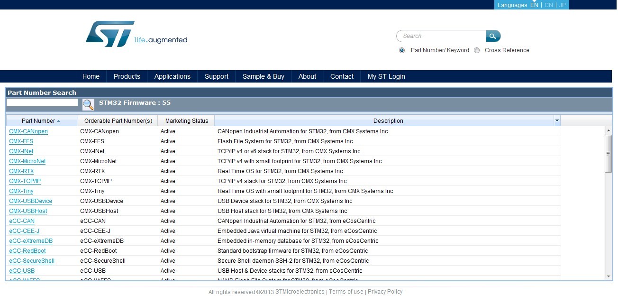
Task: Open the Applications menu item
Action: tap(173, 76)
